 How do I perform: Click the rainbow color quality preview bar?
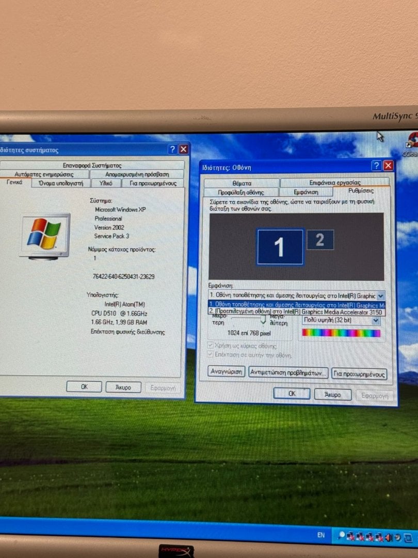pos(341,333)
